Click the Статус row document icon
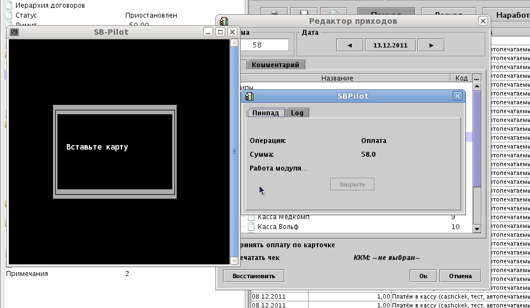Viewport: 530px width, 308px height. point(9,15)
